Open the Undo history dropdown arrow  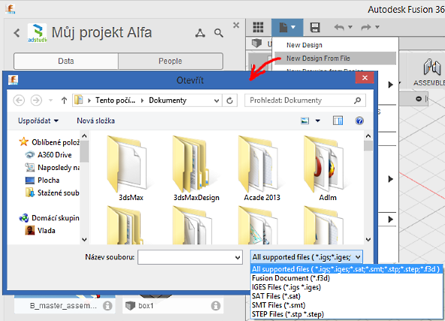click(350, 27)
